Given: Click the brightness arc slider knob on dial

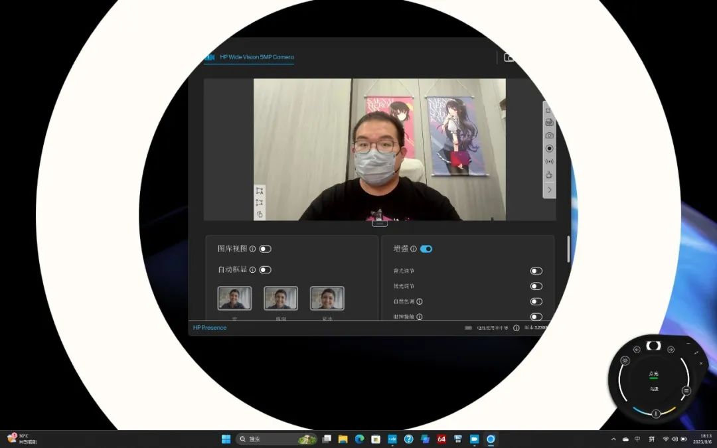Looking at the screenshot, I should 686,390.
